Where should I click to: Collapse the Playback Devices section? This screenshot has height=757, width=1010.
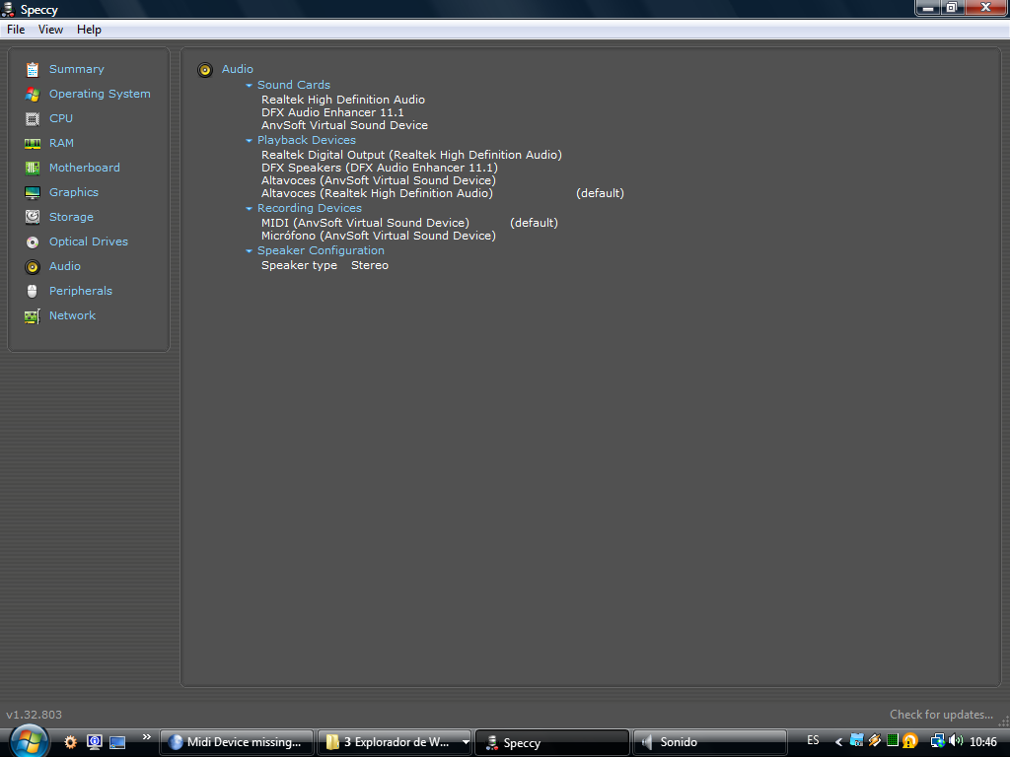249,140
